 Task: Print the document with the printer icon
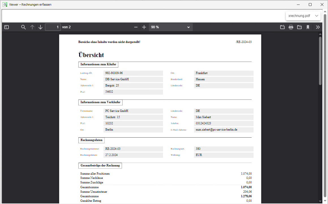click(x=291, y=27)
